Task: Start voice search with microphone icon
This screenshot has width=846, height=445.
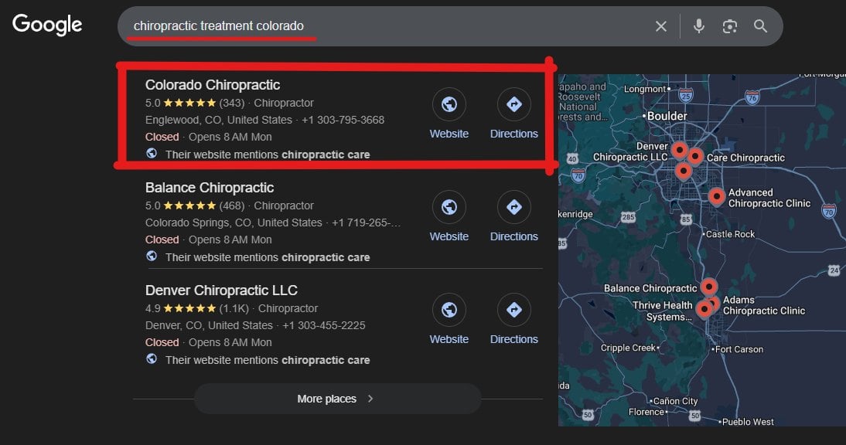Action: click(x=699, y=26)
